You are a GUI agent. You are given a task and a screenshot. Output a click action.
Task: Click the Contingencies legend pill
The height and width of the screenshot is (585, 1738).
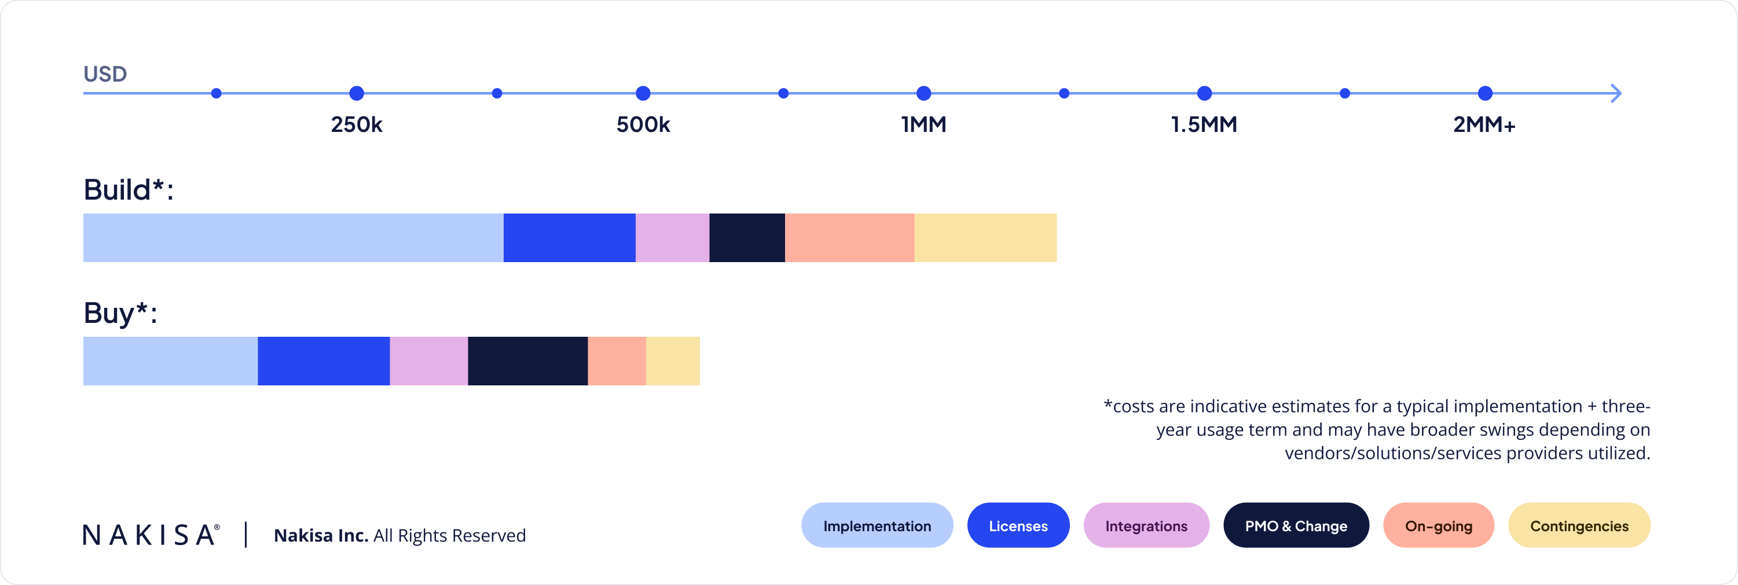tap(1579, 526)
